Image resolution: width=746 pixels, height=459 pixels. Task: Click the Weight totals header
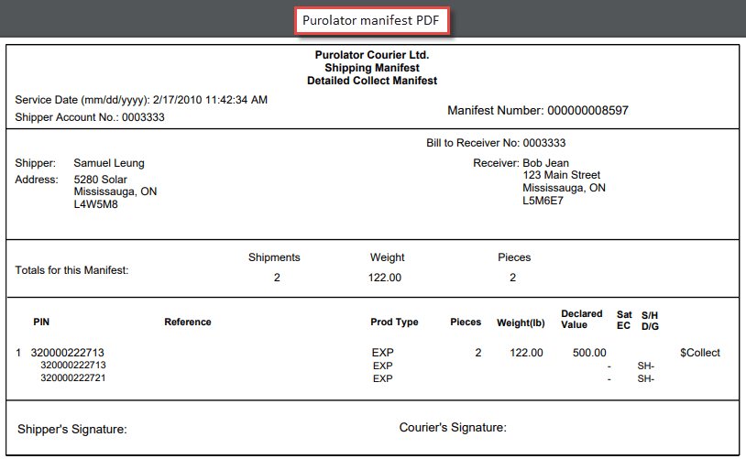click(388, 257)
